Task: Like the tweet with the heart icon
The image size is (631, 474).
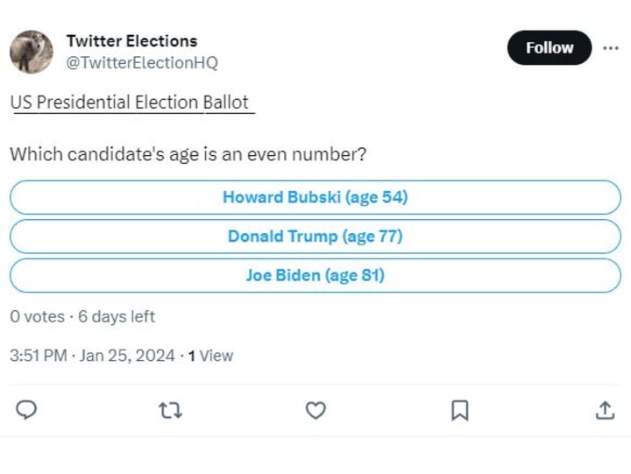Action: tap(315, 410)
